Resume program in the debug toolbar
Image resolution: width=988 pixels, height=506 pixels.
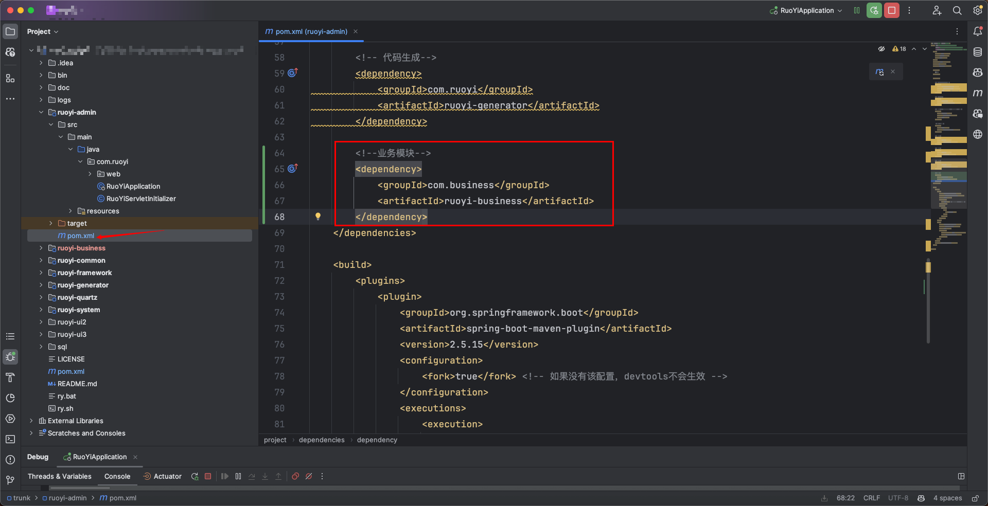coord(225,476)
